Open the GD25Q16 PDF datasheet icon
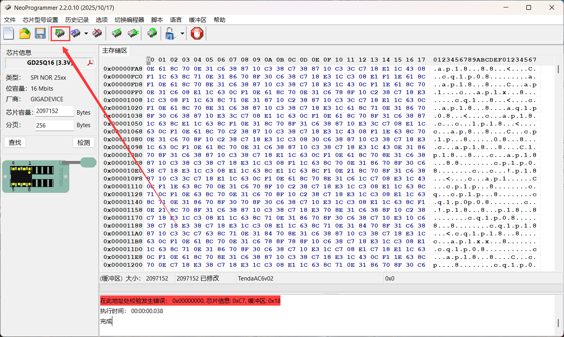 [x=90, y=63]
